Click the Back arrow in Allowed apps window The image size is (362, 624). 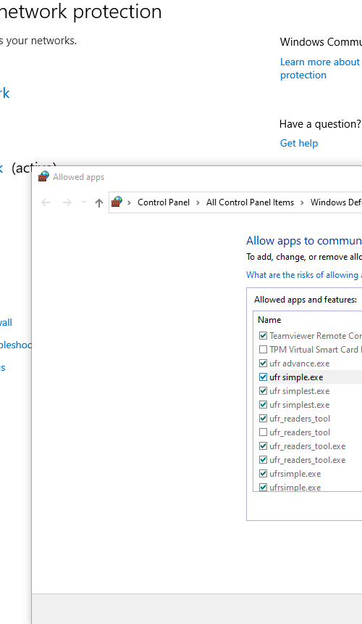pos(46,202)
